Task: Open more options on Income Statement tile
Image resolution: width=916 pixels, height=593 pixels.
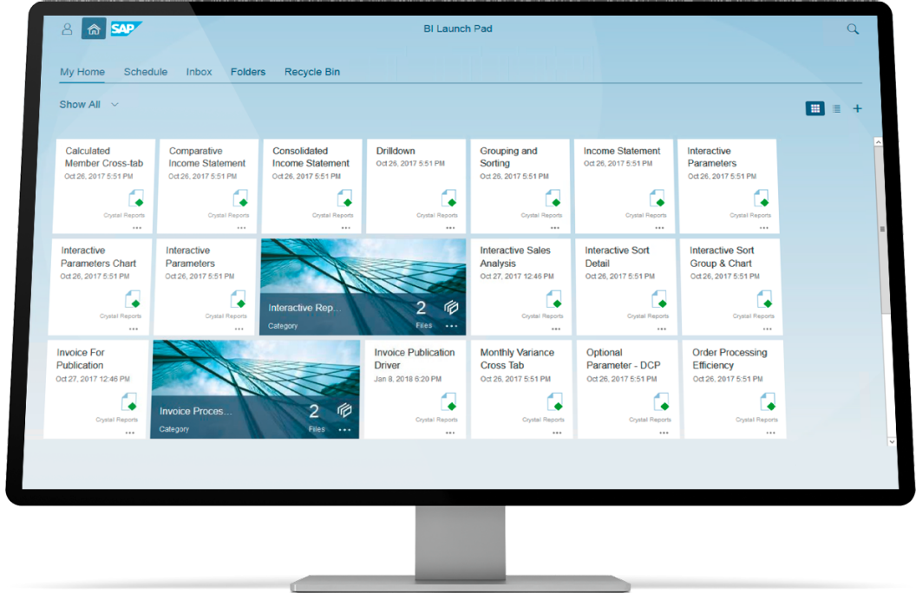Action: [x=659, y=228]
